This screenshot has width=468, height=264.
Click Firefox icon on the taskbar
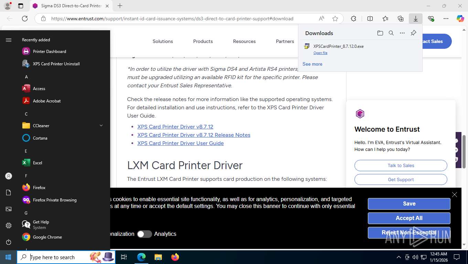(175, 257)
